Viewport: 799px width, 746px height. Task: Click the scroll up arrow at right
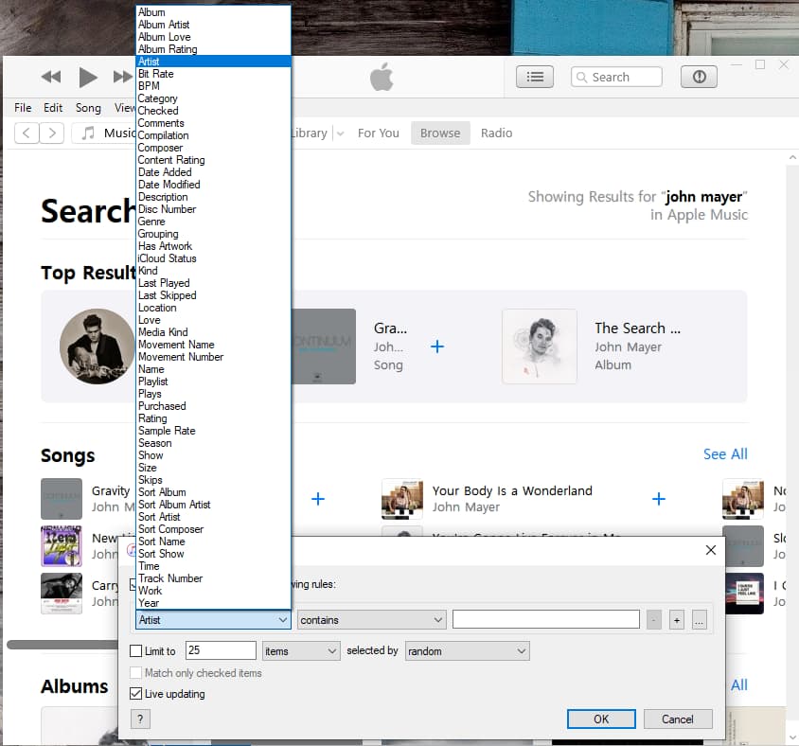[x=792, y=157]
